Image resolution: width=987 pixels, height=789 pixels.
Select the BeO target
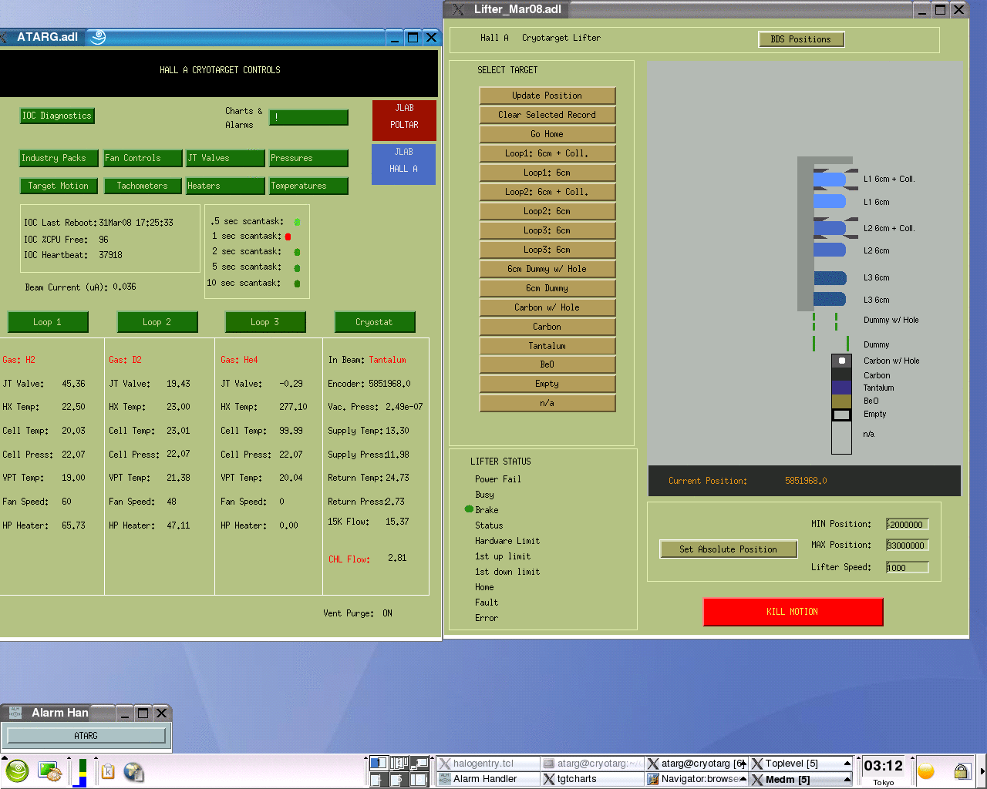547,364
